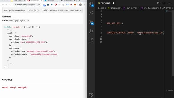Viewport: 174px width, 98px height.
Task: Go forward in the browser
Action: point(7,5)
